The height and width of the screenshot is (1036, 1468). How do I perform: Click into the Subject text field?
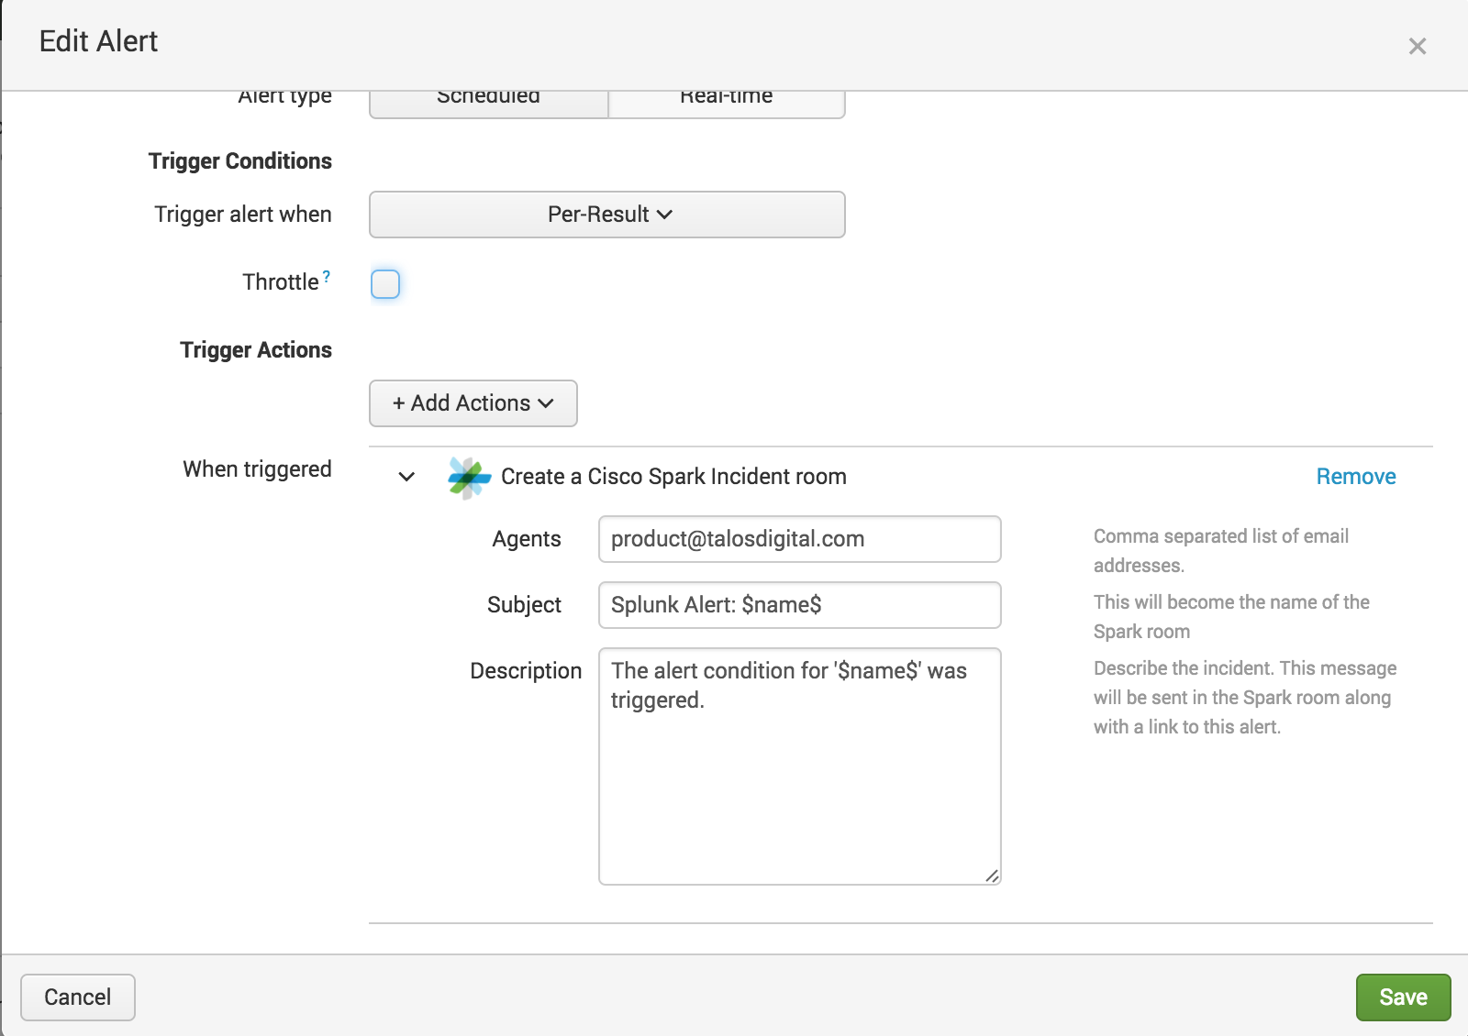[x=799, y=605]
